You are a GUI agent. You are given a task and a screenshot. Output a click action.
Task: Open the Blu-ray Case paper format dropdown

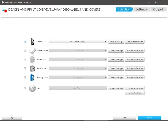tap(78, 78)
